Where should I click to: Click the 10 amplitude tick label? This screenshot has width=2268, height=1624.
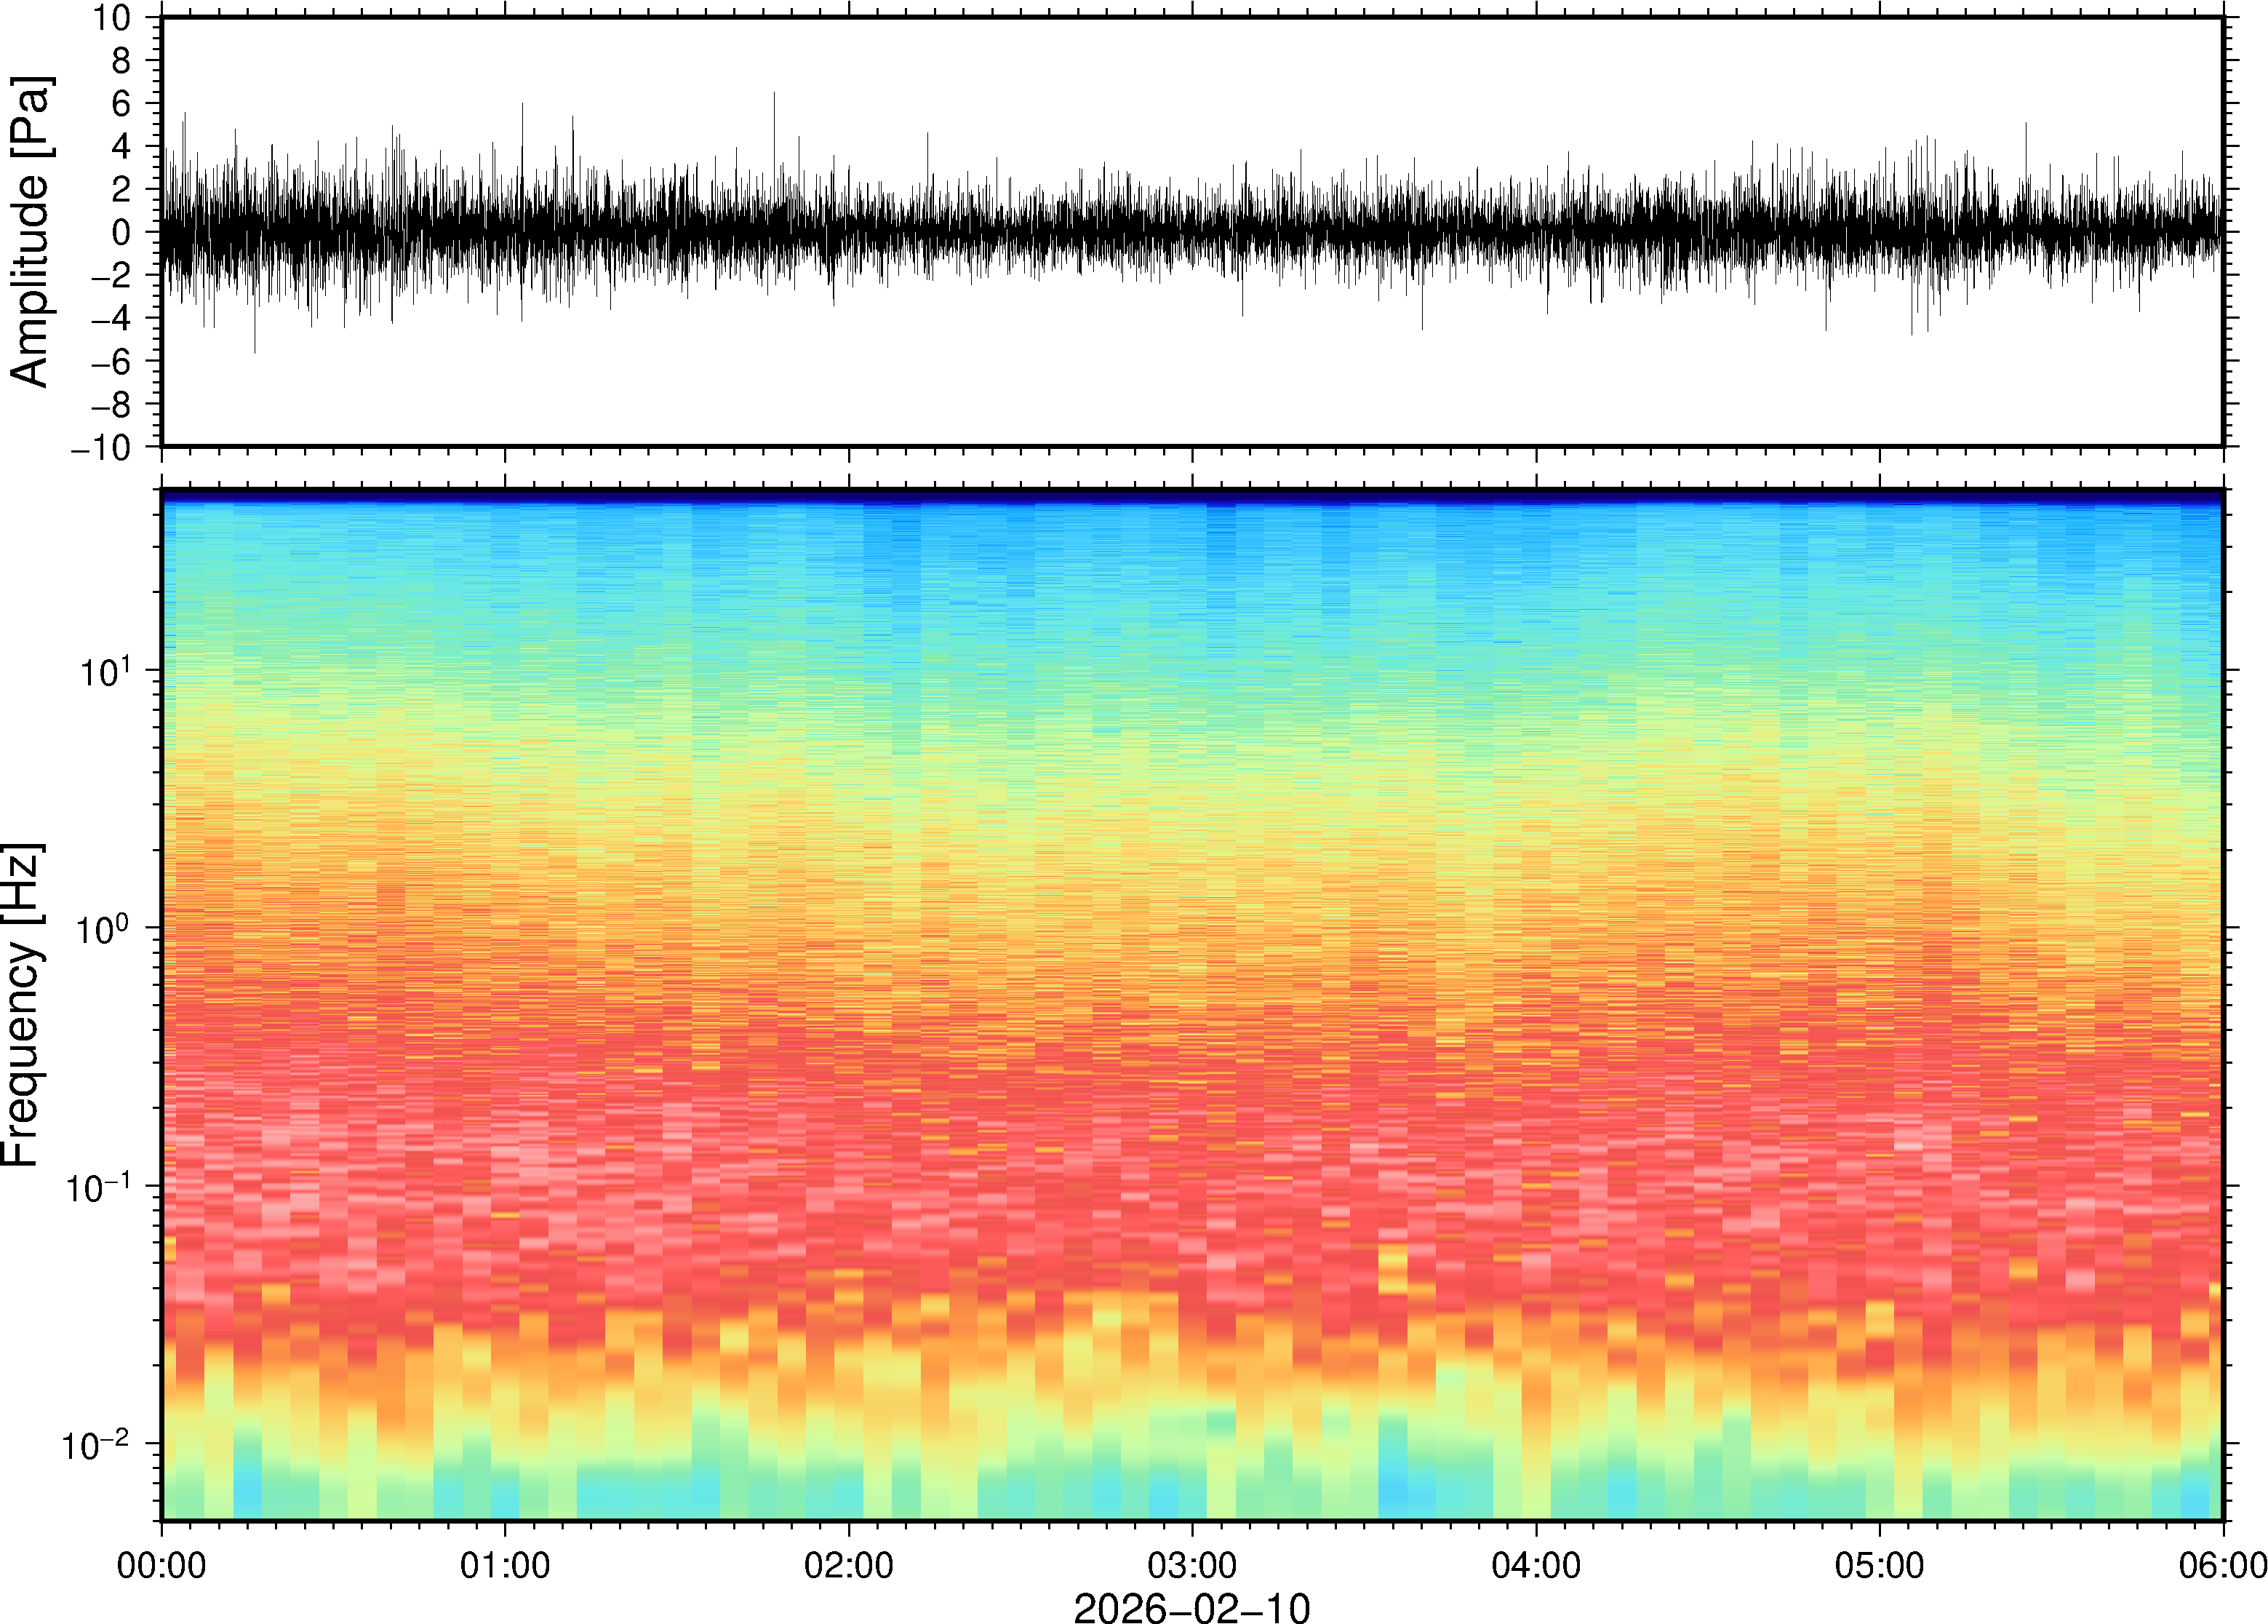pyautogui.click(x=113, y=18)
